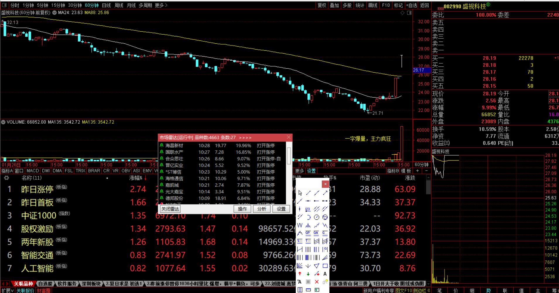Select the GA golden ratio tool
559x293 pixels.
pos(317,233)
